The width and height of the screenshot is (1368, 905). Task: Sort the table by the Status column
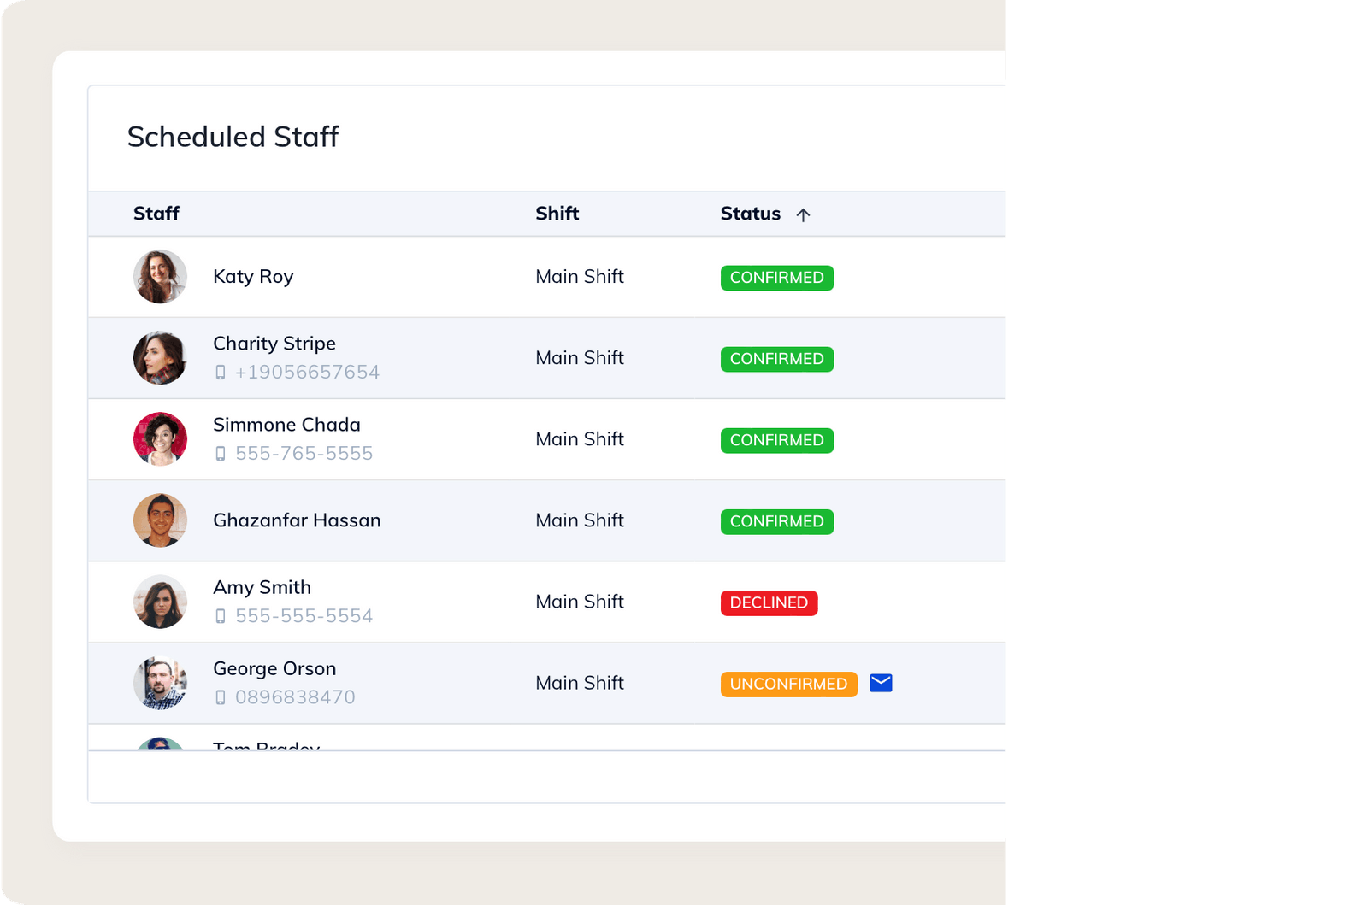[x=750, y=214]
